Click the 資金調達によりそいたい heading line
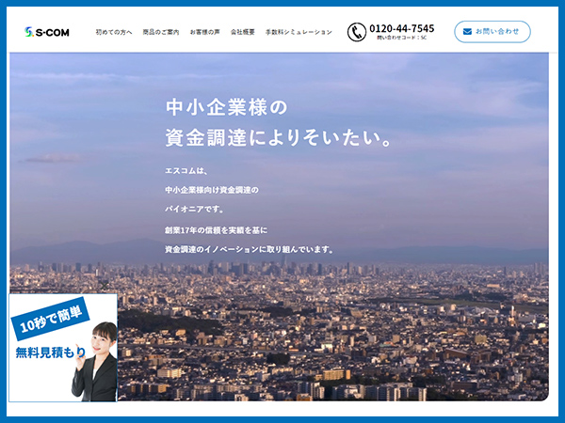 coord(278,138)
